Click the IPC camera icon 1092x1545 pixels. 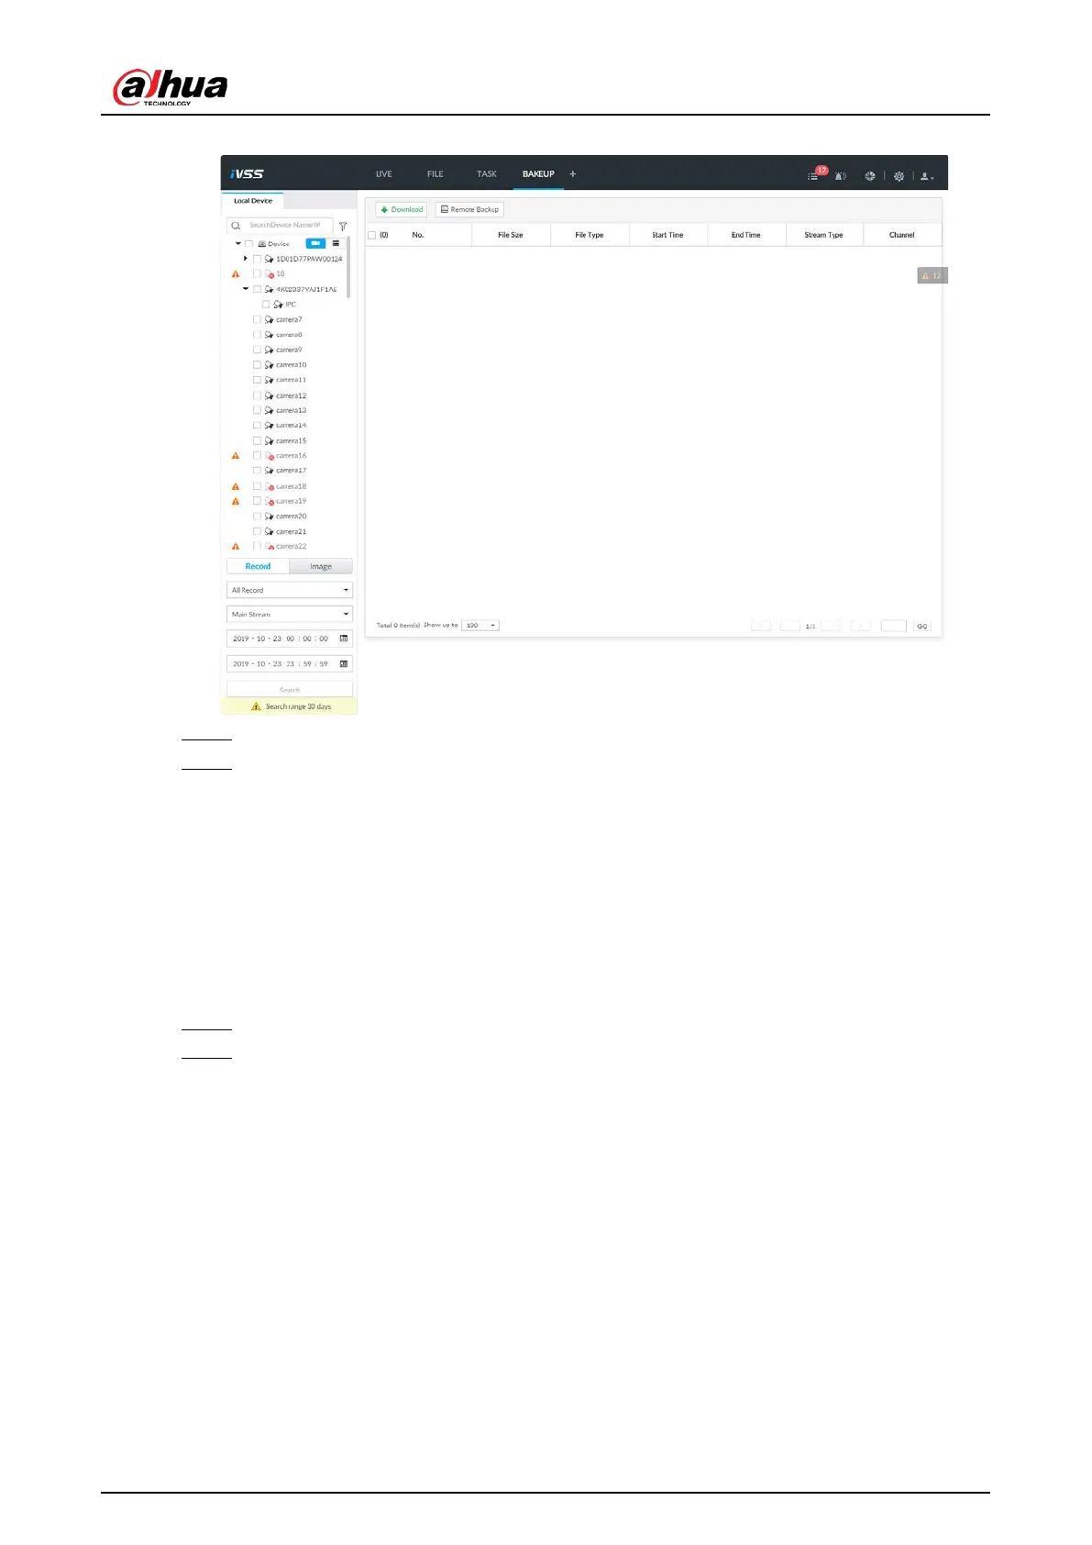pos(278,305)
